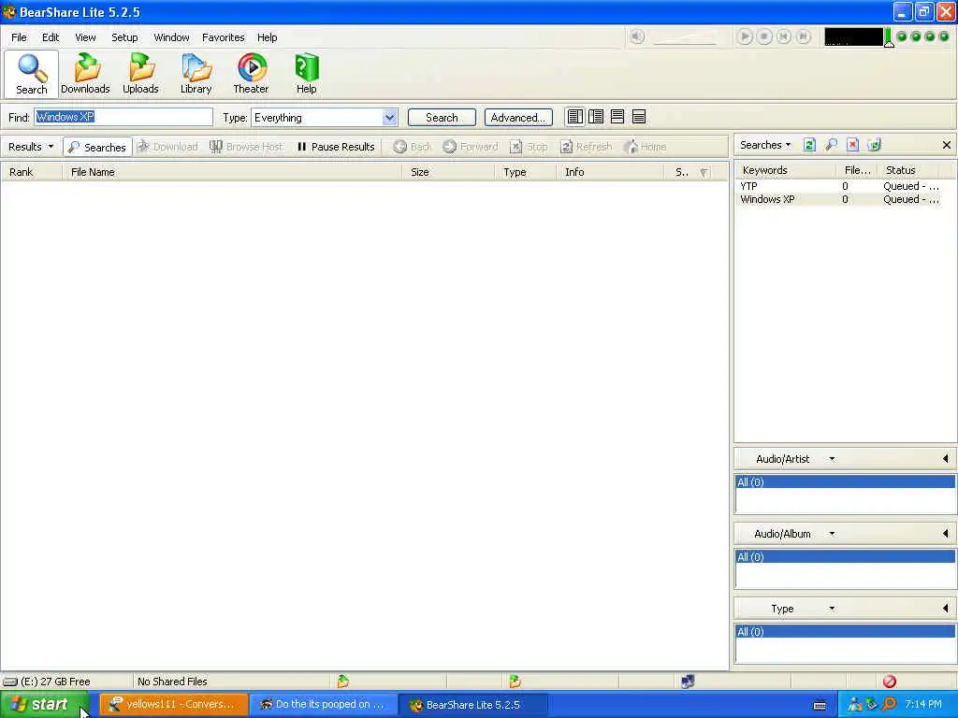Open the Library page

pyautogui.click(x=196, y=74)
